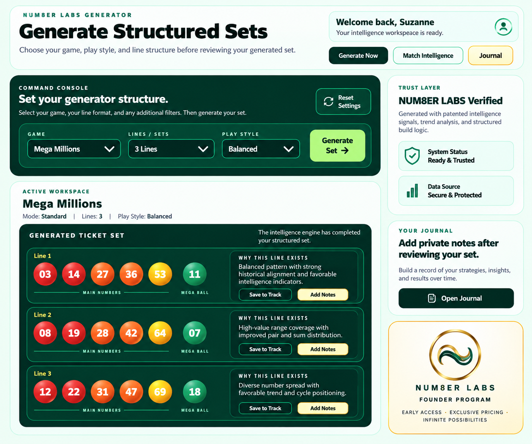Click the green Mega Ball 11

click(194, 274)
